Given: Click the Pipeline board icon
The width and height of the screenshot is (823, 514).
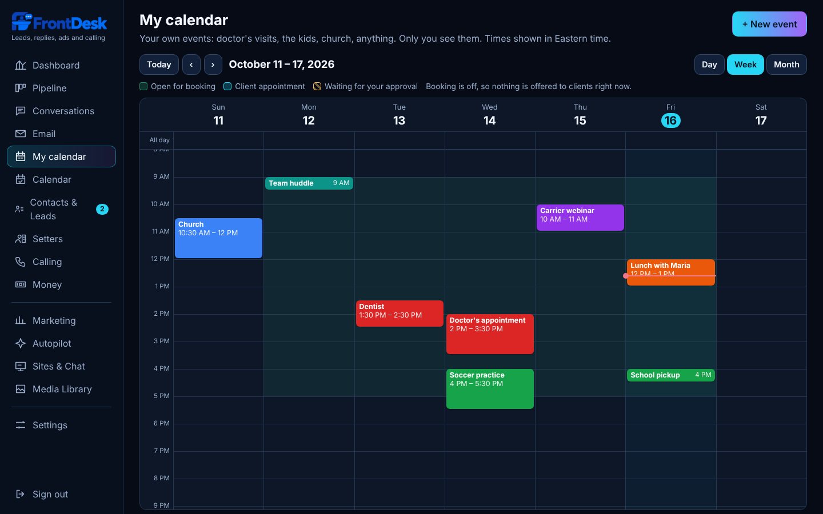Looking at the screenshot, I should pos(21,88).
